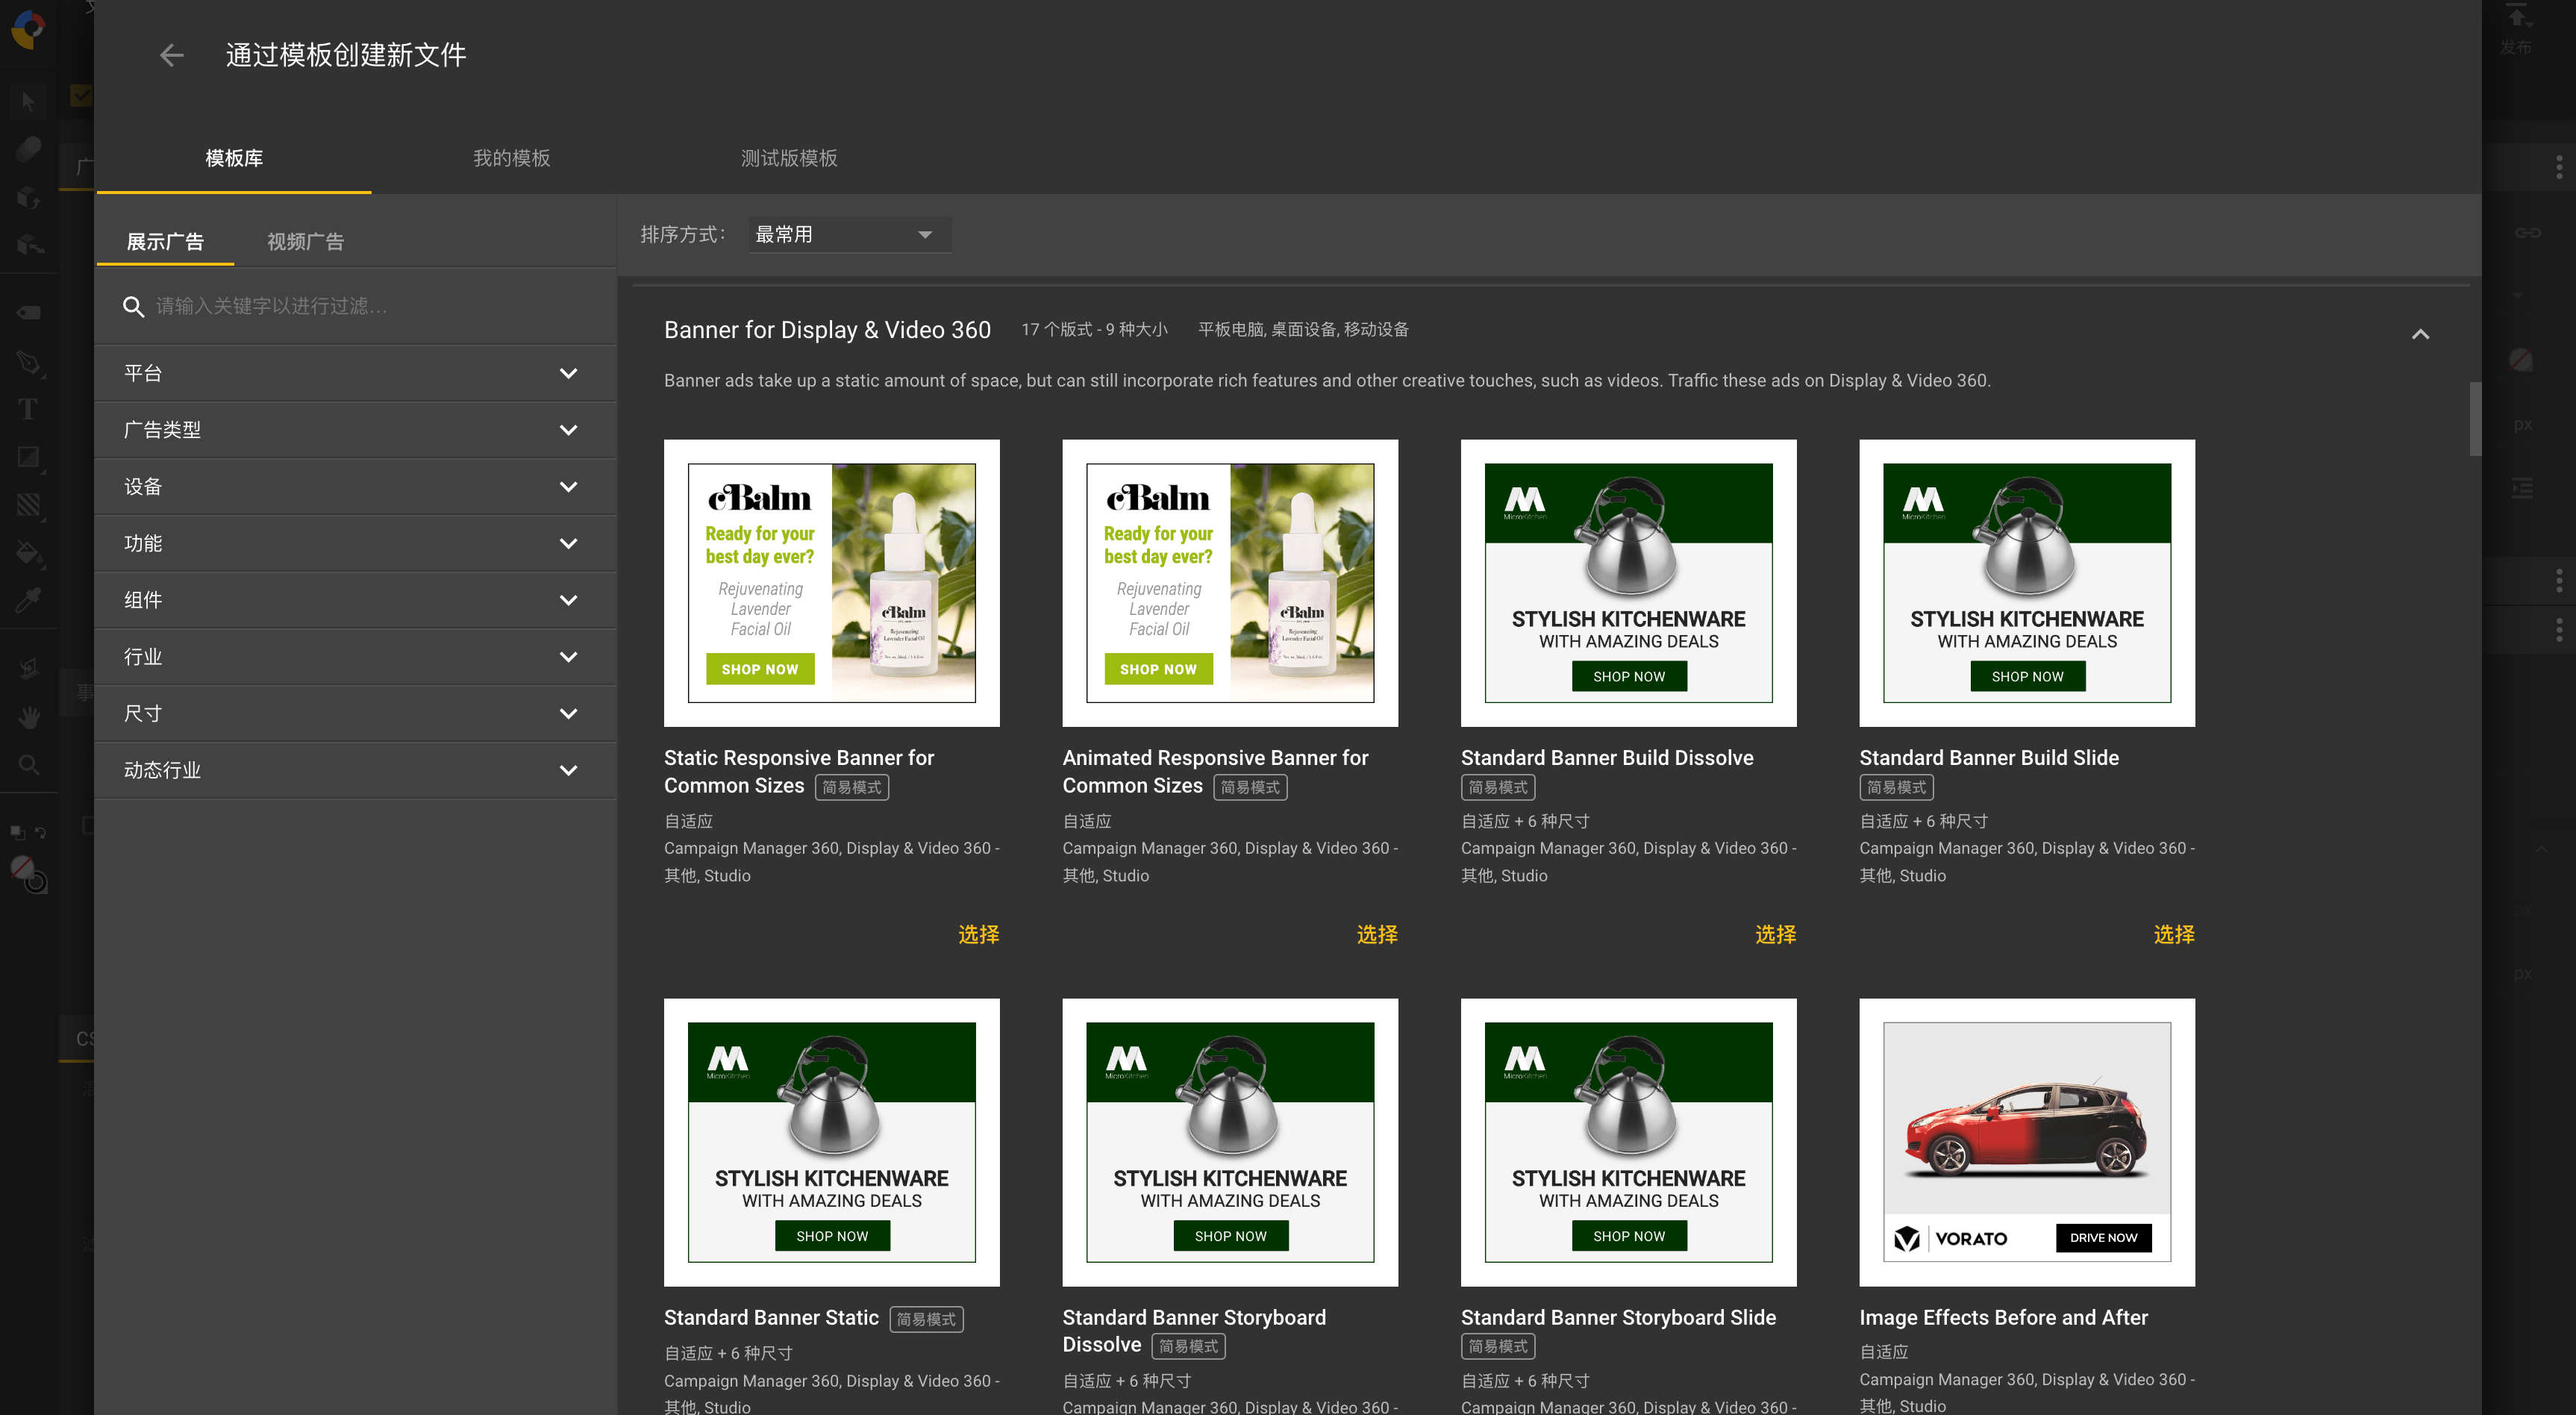Click the back arrow beside 通过模板创建新文件
Viewport: 2576px width, 1415px height.
(x=172, y=55)
